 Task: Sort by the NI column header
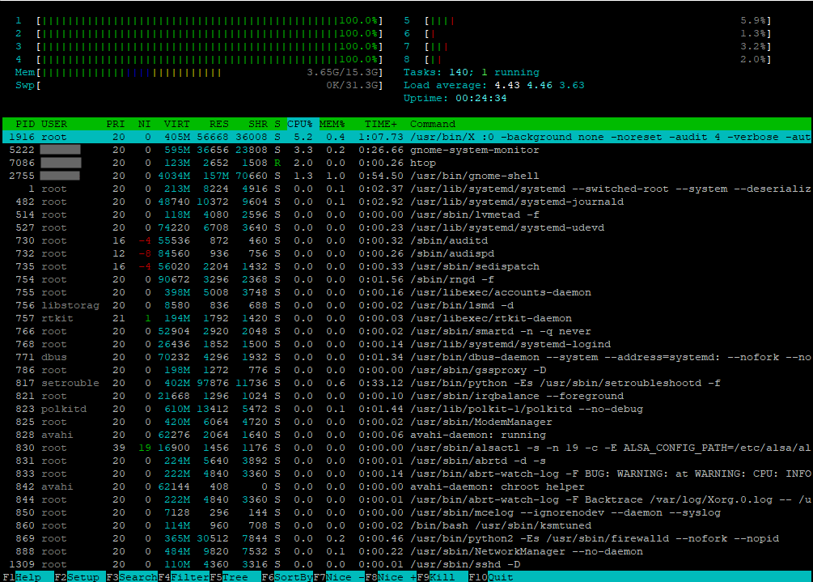tap(144, 124)
